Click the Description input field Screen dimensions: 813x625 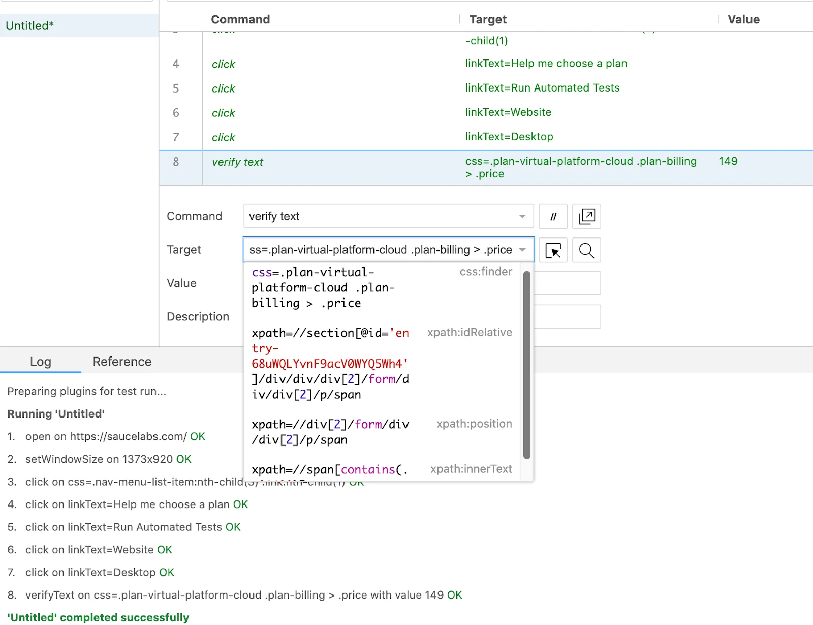pos(567,316)
